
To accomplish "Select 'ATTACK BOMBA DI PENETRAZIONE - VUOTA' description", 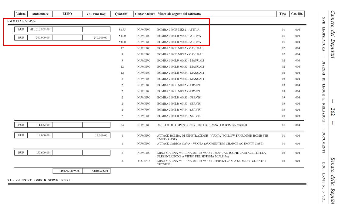I will pos(212,137).
